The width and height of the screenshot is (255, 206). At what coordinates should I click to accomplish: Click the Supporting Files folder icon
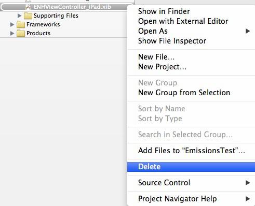point(28,16)
